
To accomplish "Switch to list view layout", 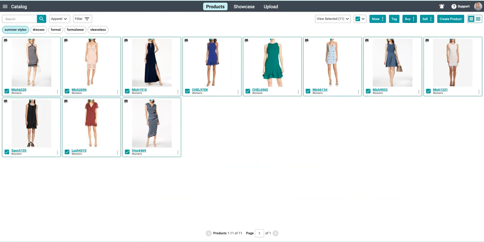I will click(478, 19).
